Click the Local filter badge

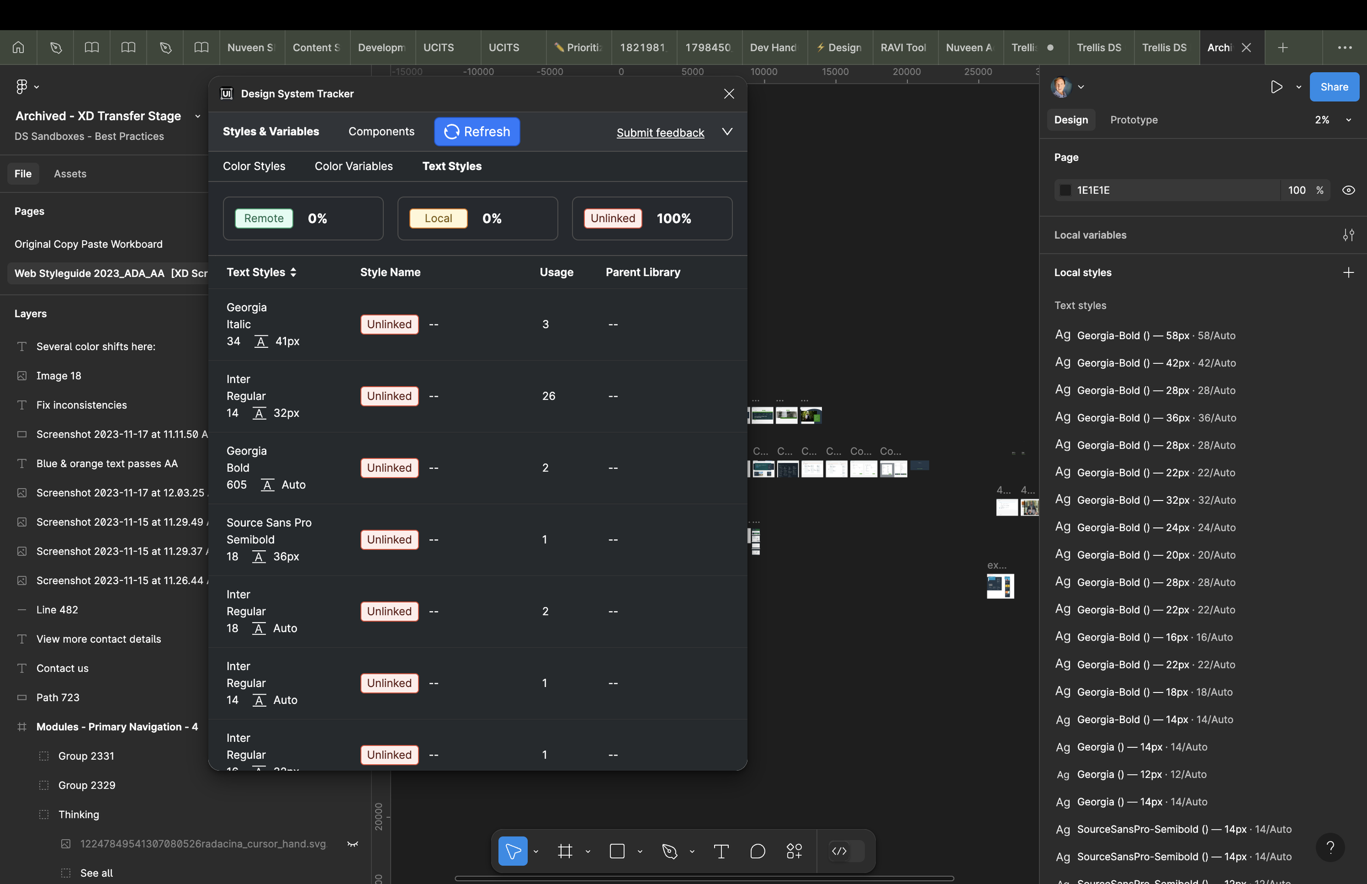pos(439,218)
